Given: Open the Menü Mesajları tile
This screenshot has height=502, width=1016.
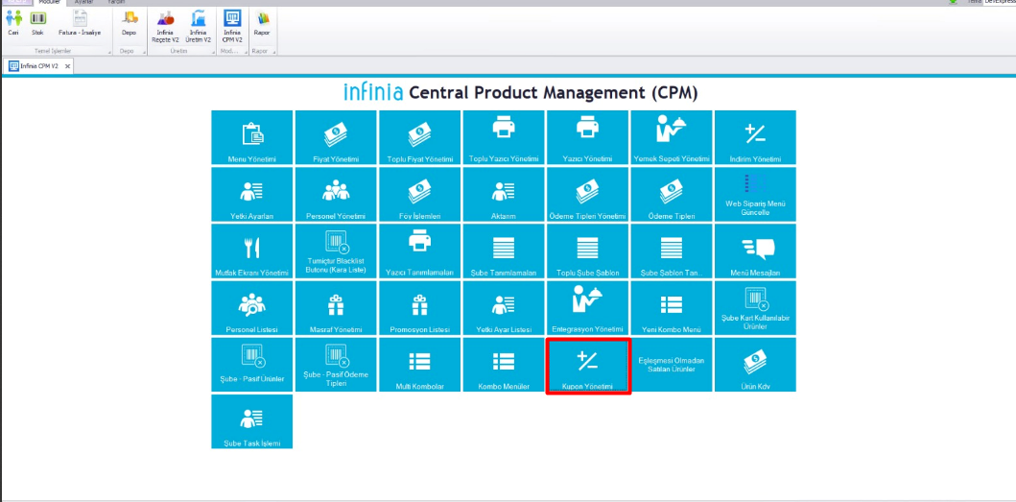Looking at the screenshot, I should (x=755, y=251).
